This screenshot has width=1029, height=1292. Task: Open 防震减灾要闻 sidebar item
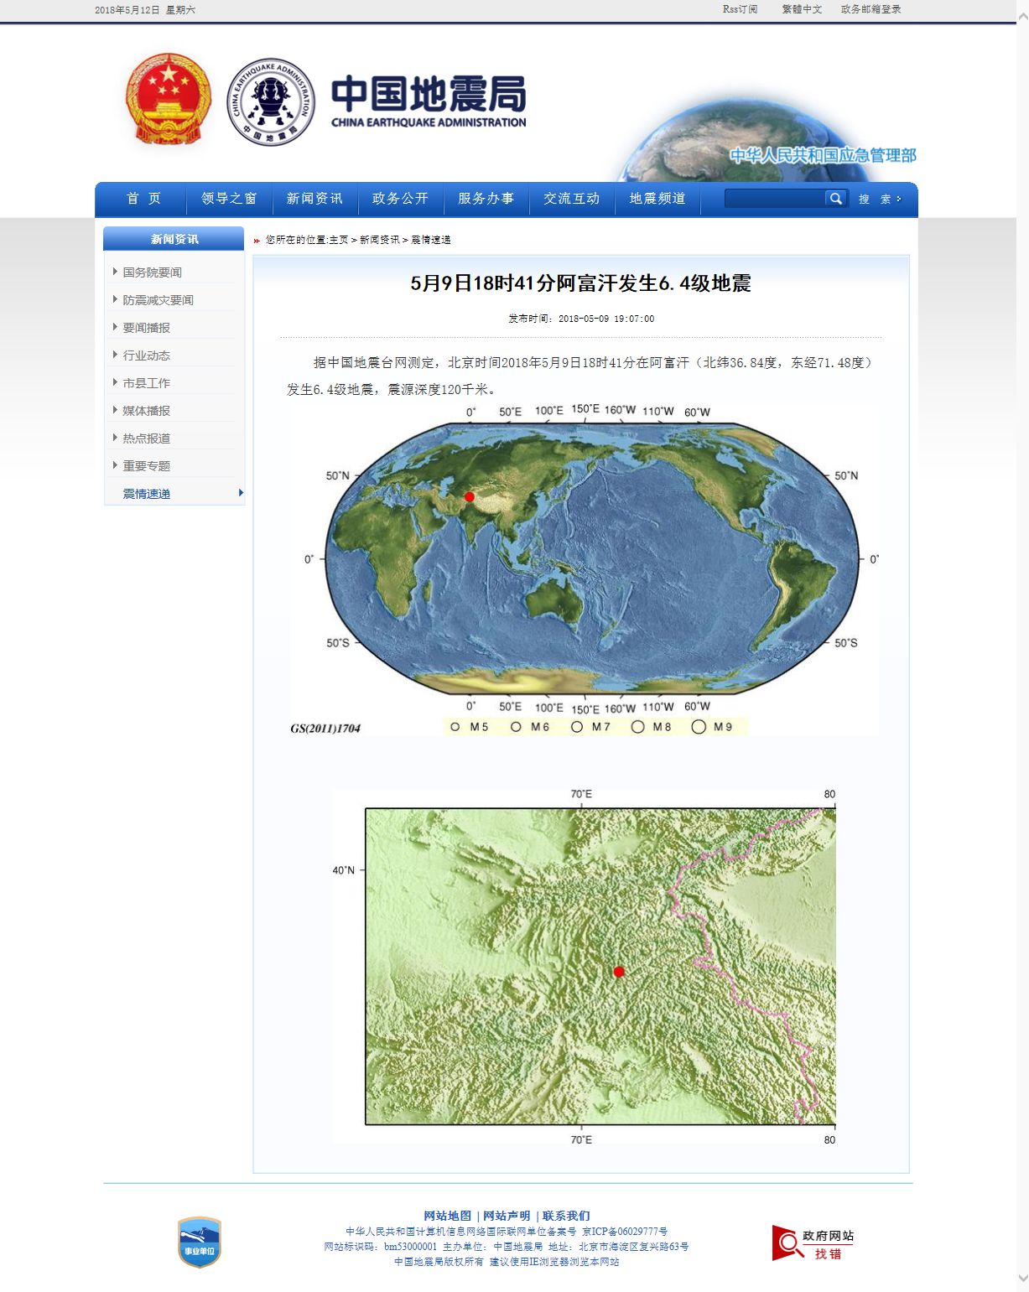(158, 300)
